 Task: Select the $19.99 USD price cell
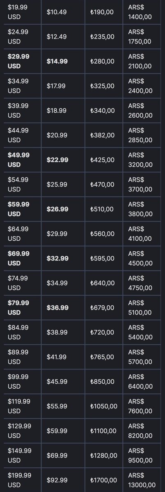21,12
